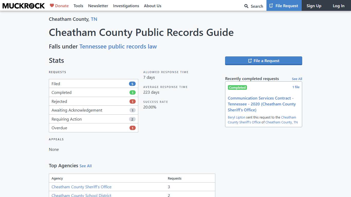The height and width of the screenshot is (197, 351).
Task: Click Cheatham County, TN link in card
Action: point(281,122)
